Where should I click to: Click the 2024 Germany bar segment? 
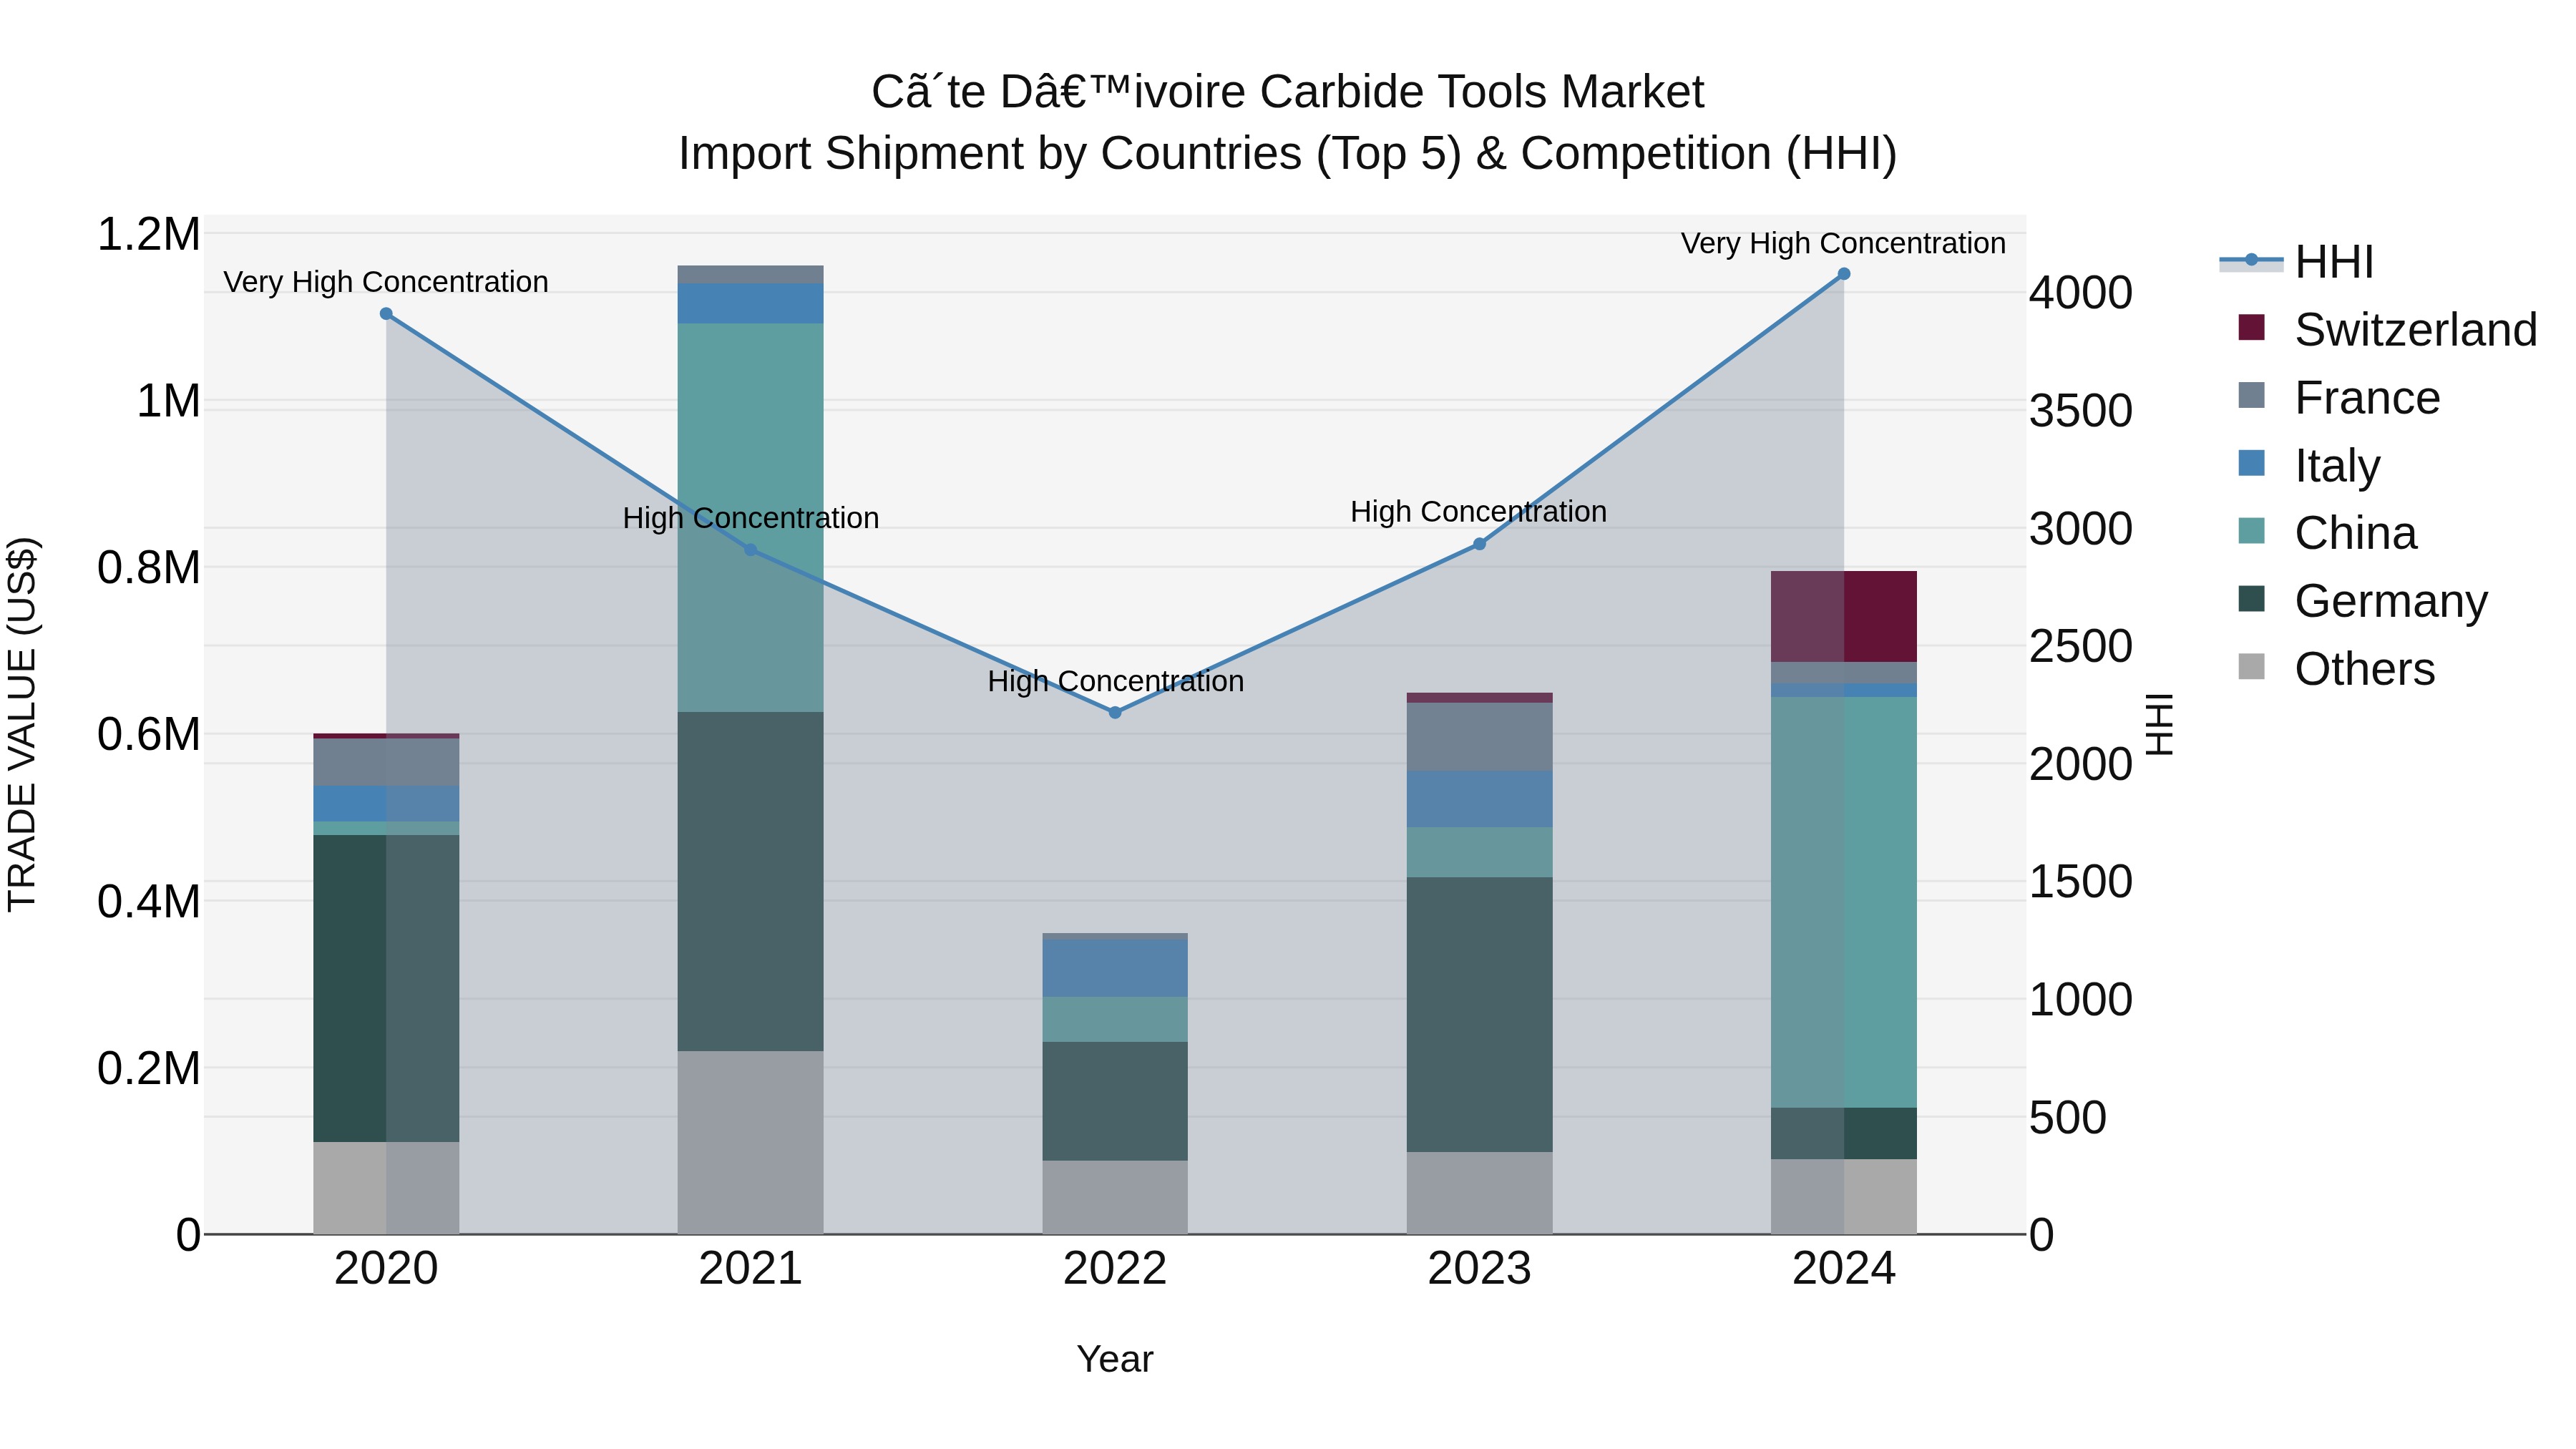click(x=1844, y=1134)
